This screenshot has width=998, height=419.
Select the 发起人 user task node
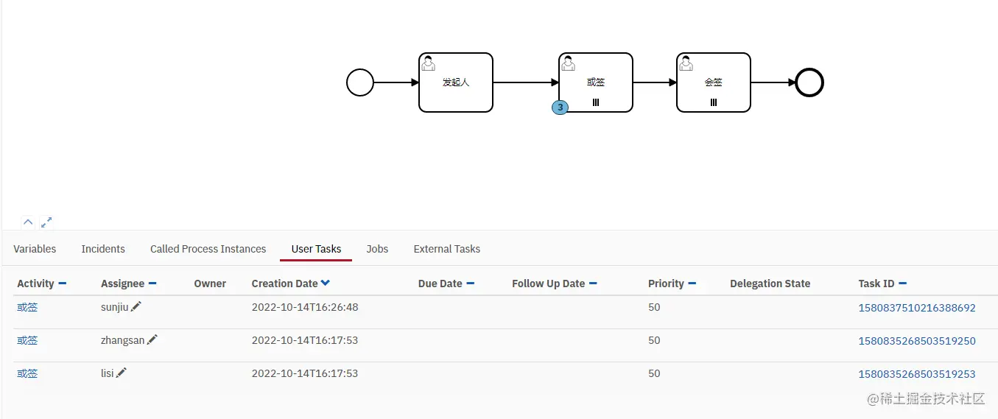(x=456, y=82)
